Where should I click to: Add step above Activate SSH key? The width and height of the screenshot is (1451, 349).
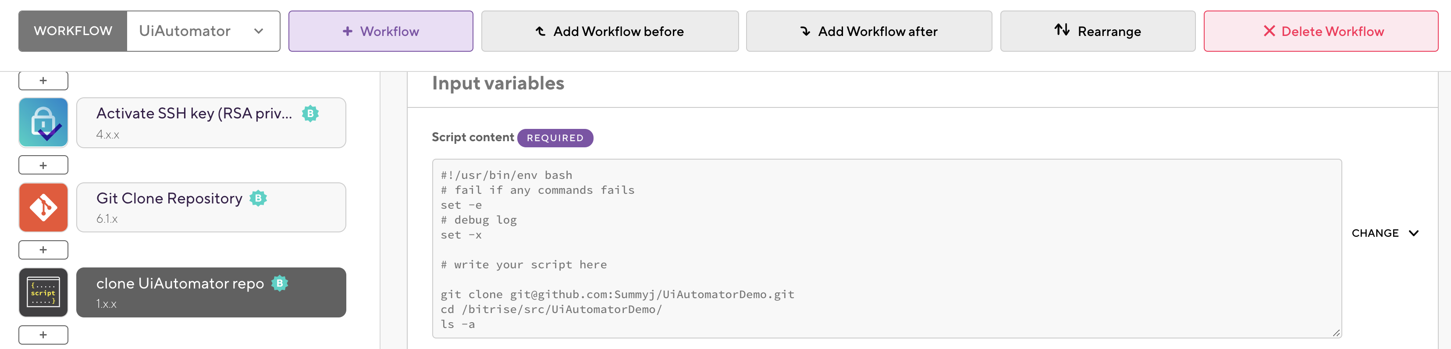coord(43,81)
